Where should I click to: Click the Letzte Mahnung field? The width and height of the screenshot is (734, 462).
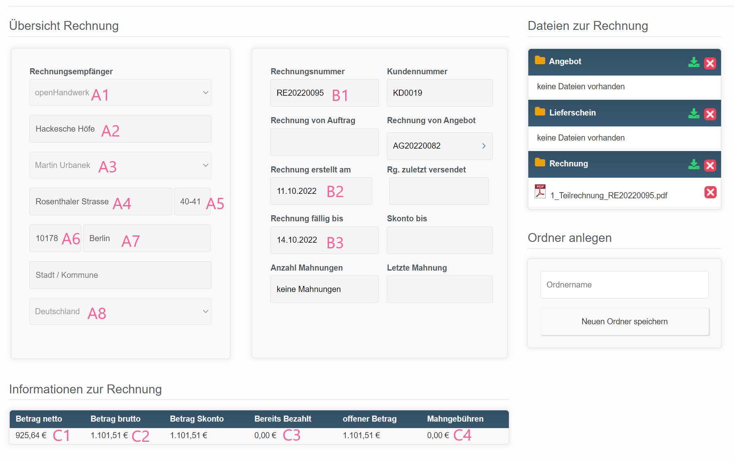440,289
